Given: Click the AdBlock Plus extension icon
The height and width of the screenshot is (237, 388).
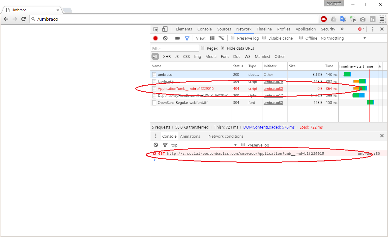Looking at the screenshot, I should (x=324, y=19).
